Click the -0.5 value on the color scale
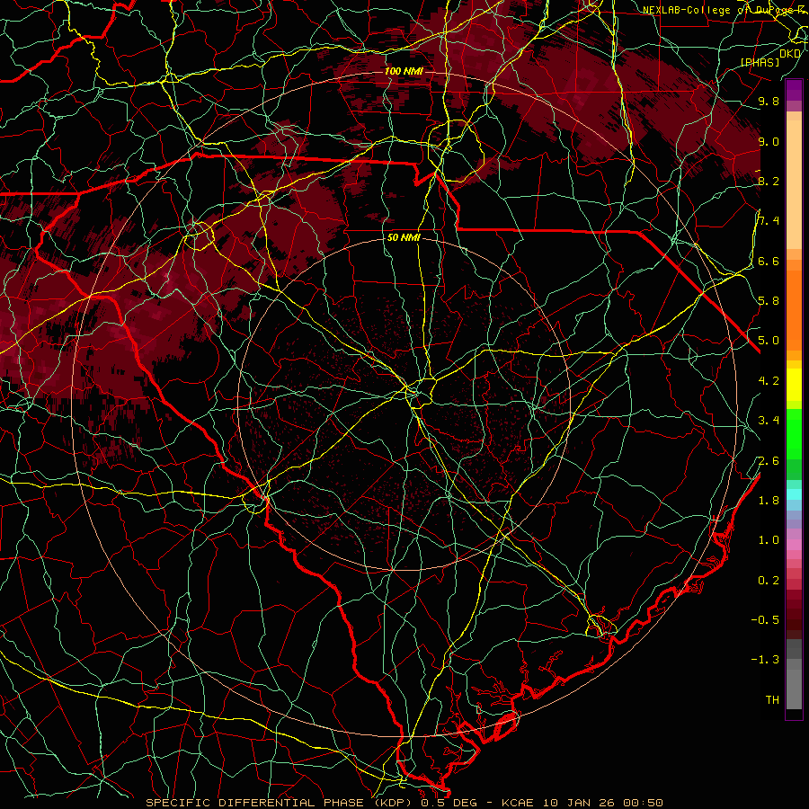The height and width of the screenshot is (809, 809). [x=765, y=620]
